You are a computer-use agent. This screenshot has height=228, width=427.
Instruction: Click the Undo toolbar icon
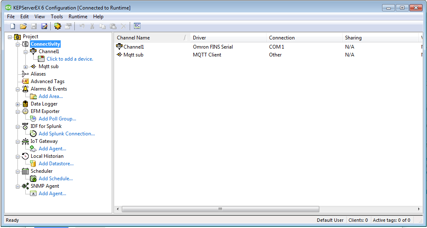point(81,26)
